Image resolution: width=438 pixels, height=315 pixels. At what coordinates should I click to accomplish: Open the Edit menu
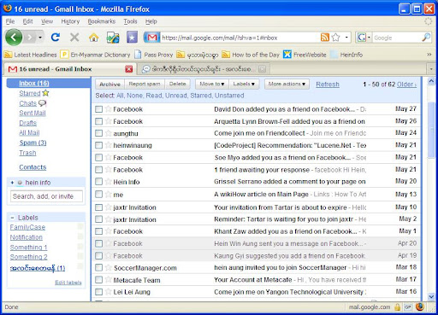[x=27, y=21]
